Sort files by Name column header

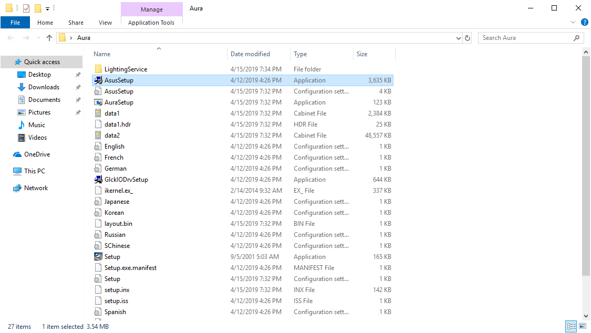[x=159, y=54]
